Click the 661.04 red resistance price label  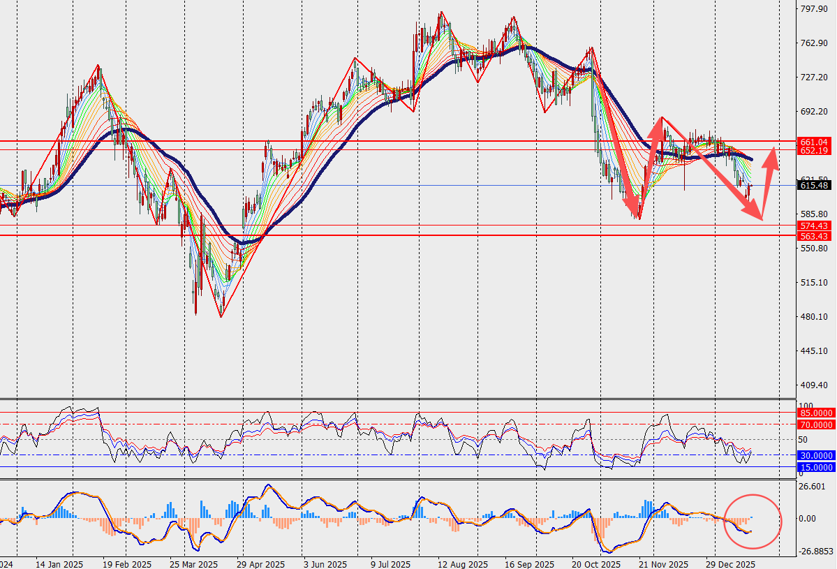pyautogui.click(x=815, y=142)
